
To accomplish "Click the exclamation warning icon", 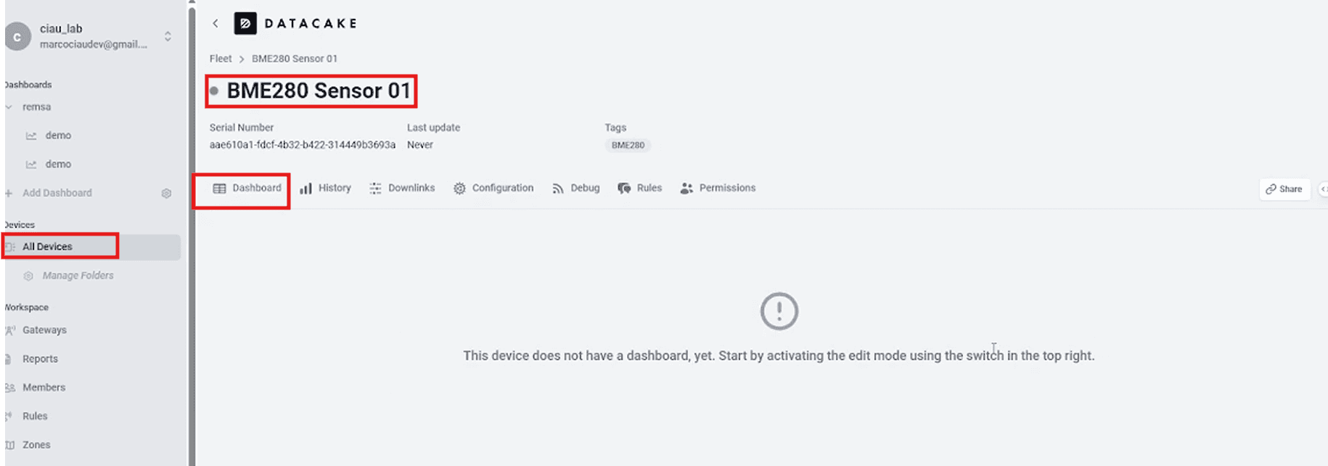I will point(779,311).
